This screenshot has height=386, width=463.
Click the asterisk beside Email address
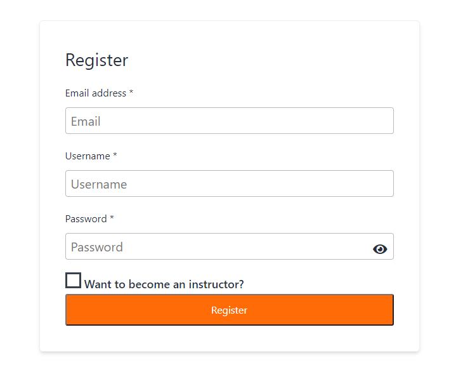[x=131, y=93]
